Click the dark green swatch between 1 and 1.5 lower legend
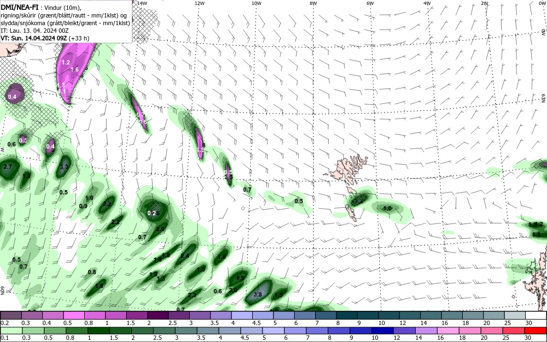Image resolution: width=547 pixels, height=342 pixels. tap(98, 330)
